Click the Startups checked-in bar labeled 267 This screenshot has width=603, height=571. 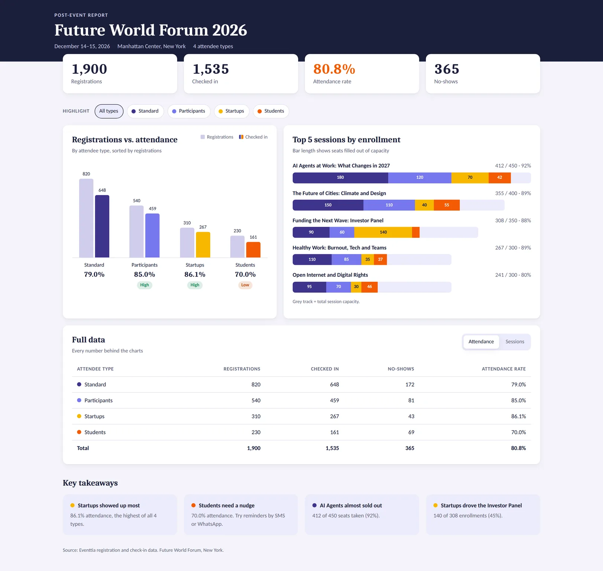(203, 245)
